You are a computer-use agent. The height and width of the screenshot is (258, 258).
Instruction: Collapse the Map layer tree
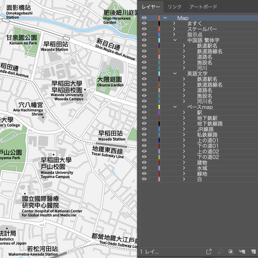(165, 18)
